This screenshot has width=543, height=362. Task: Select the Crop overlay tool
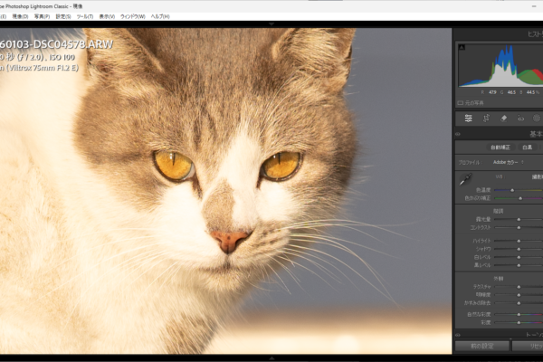[x=486, y=118]
